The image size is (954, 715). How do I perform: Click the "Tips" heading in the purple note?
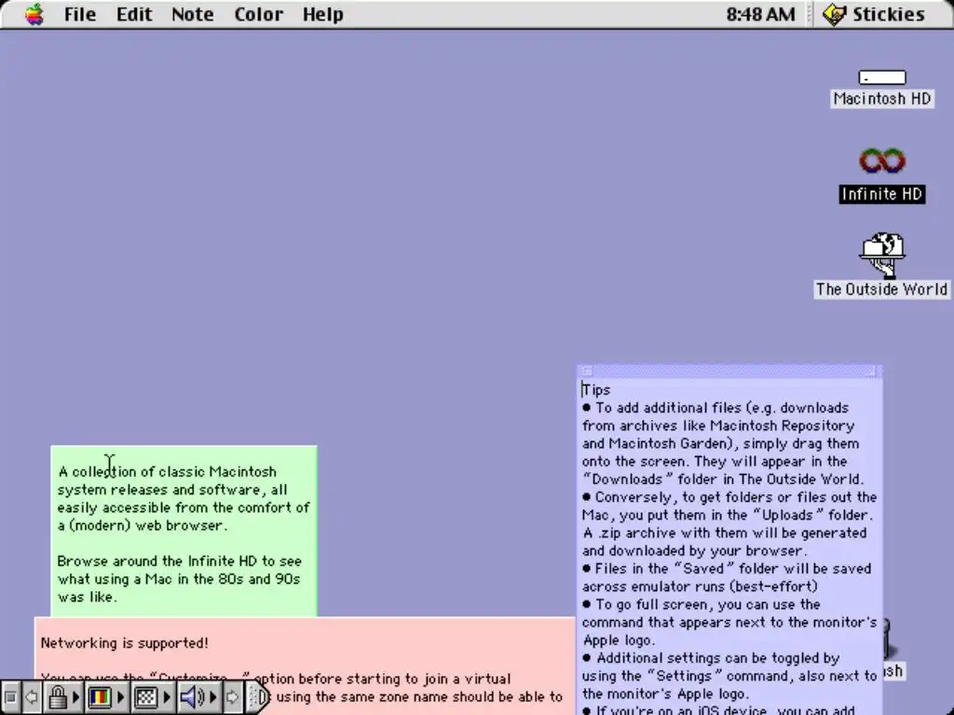point(596,390)
